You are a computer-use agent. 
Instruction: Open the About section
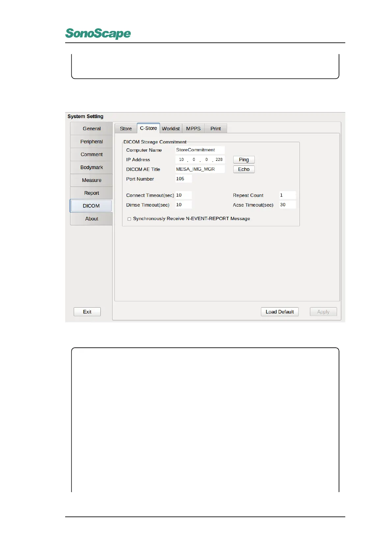coord(91,218)
